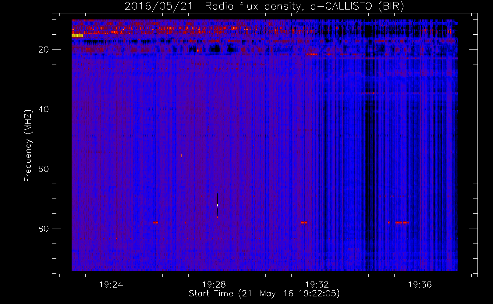Click the 80 MHz frequency tick label
This screenshot has width=493, height=304.
(x=44, y=229)
